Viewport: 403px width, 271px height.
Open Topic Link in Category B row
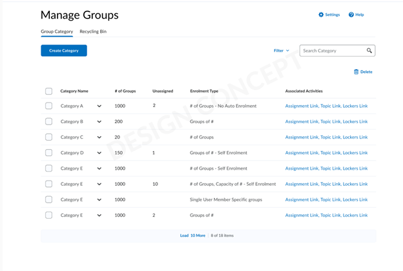331,121
